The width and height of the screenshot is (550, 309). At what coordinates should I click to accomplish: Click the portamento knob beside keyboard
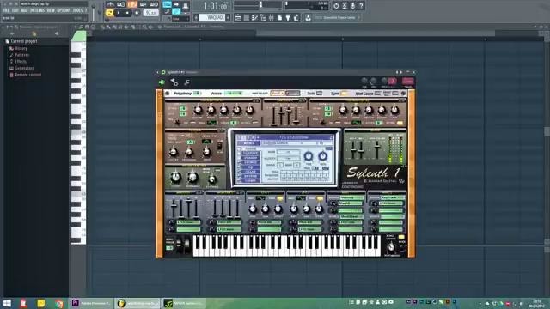click(x=390, y=248)
